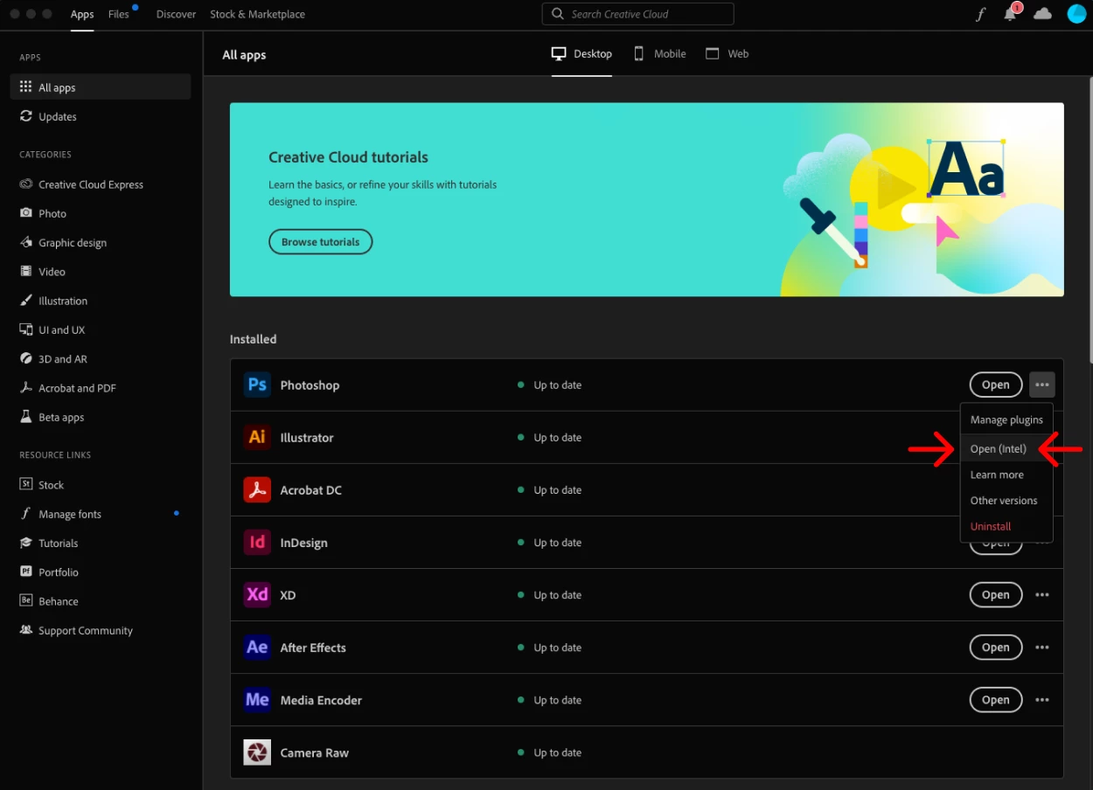Viewport: 1093px width, 790px height.
Task: Go to the Discover top tab
Action: point(176,14)
